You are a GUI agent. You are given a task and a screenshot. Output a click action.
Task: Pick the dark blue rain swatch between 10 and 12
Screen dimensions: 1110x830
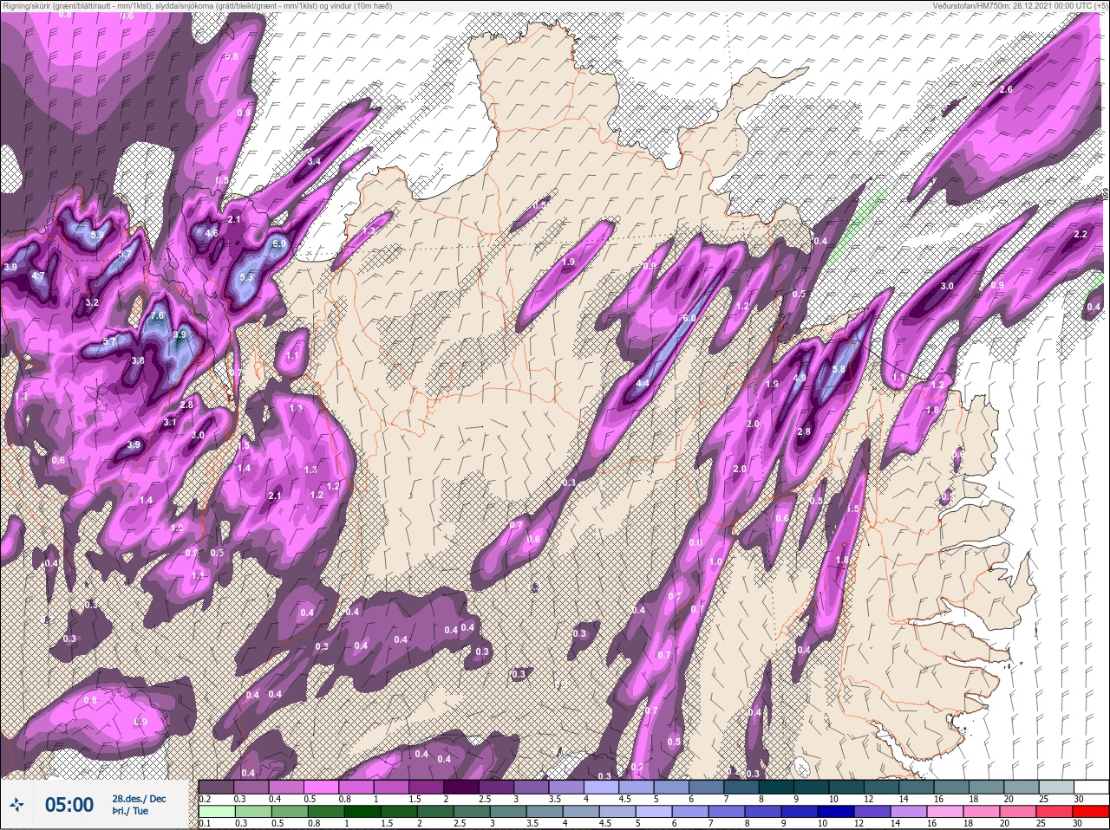click(836, 813)
